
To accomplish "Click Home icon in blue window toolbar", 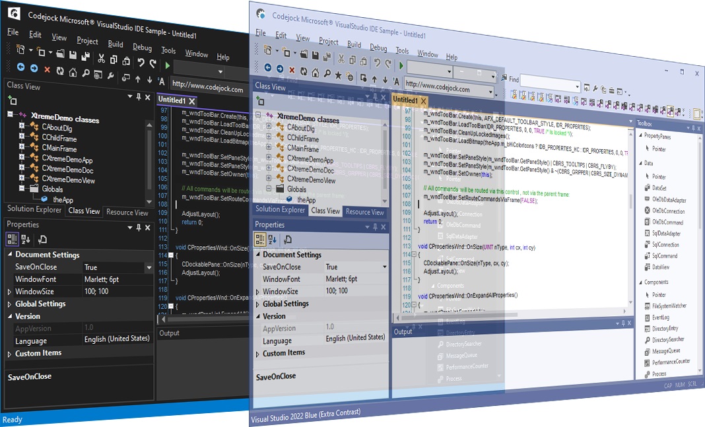I will tap(316, 73).
